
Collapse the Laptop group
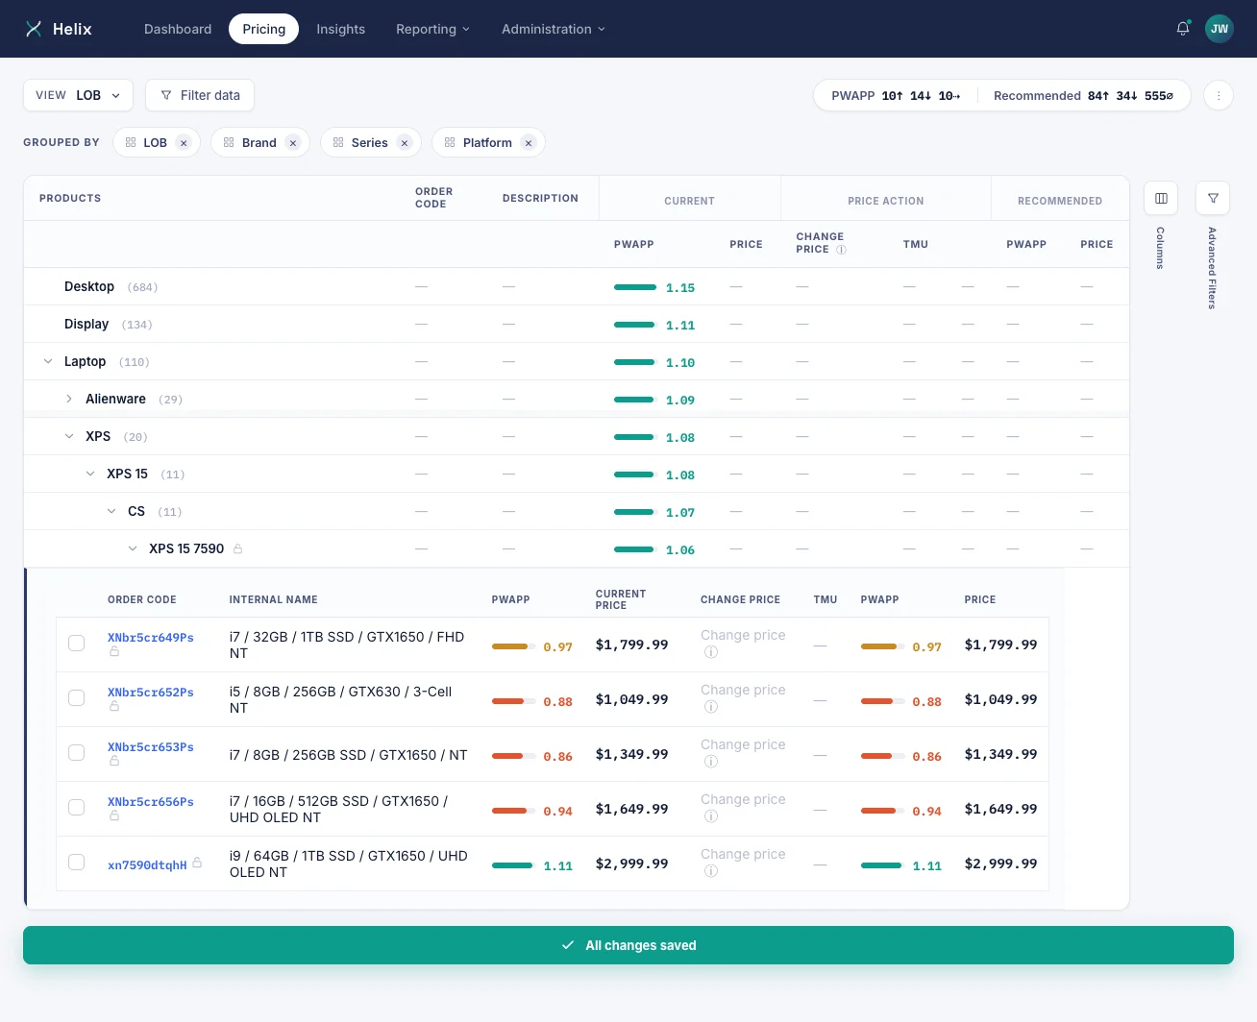(48, 361)
